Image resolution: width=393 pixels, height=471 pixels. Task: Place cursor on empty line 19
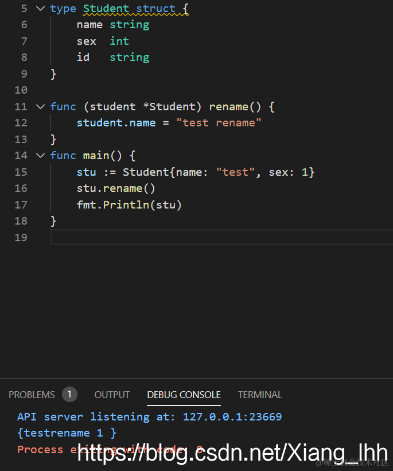(x=221, y=238)
